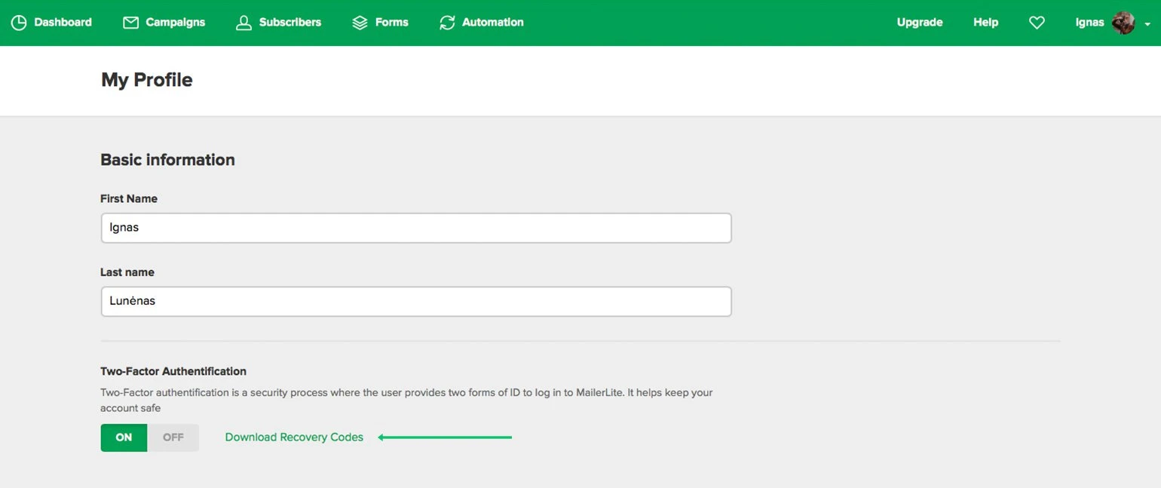The width and height of the screenshot is (1161, 488).
Task: Switch two-factor authentication ON
Action: coord(124,437)
